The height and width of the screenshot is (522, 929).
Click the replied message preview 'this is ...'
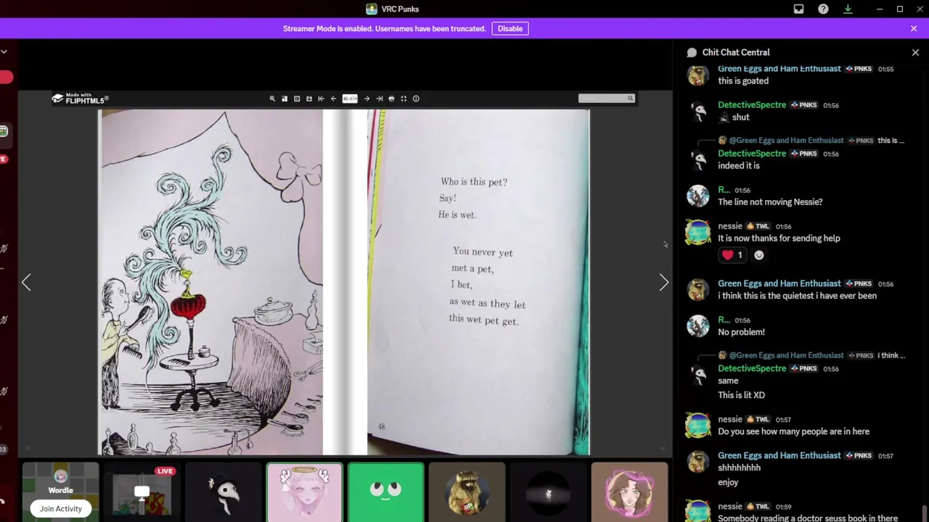click(891, 140)
